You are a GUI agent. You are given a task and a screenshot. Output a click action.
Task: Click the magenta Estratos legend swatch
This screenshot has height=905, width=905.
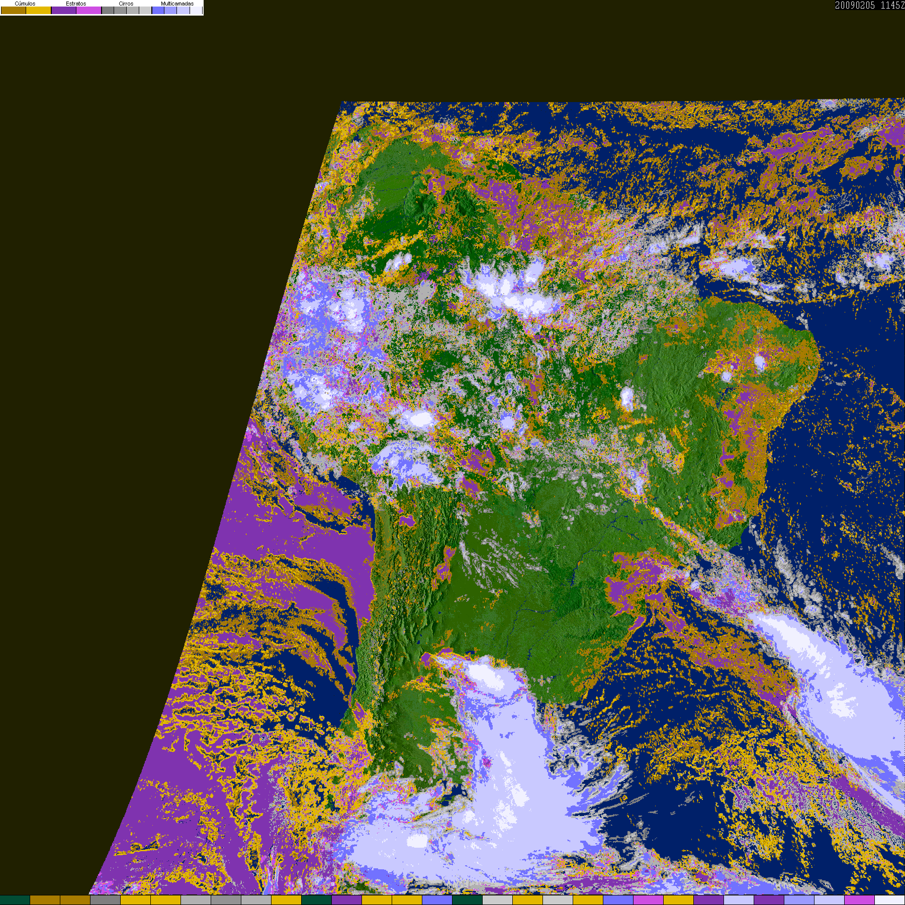[89, 10]
